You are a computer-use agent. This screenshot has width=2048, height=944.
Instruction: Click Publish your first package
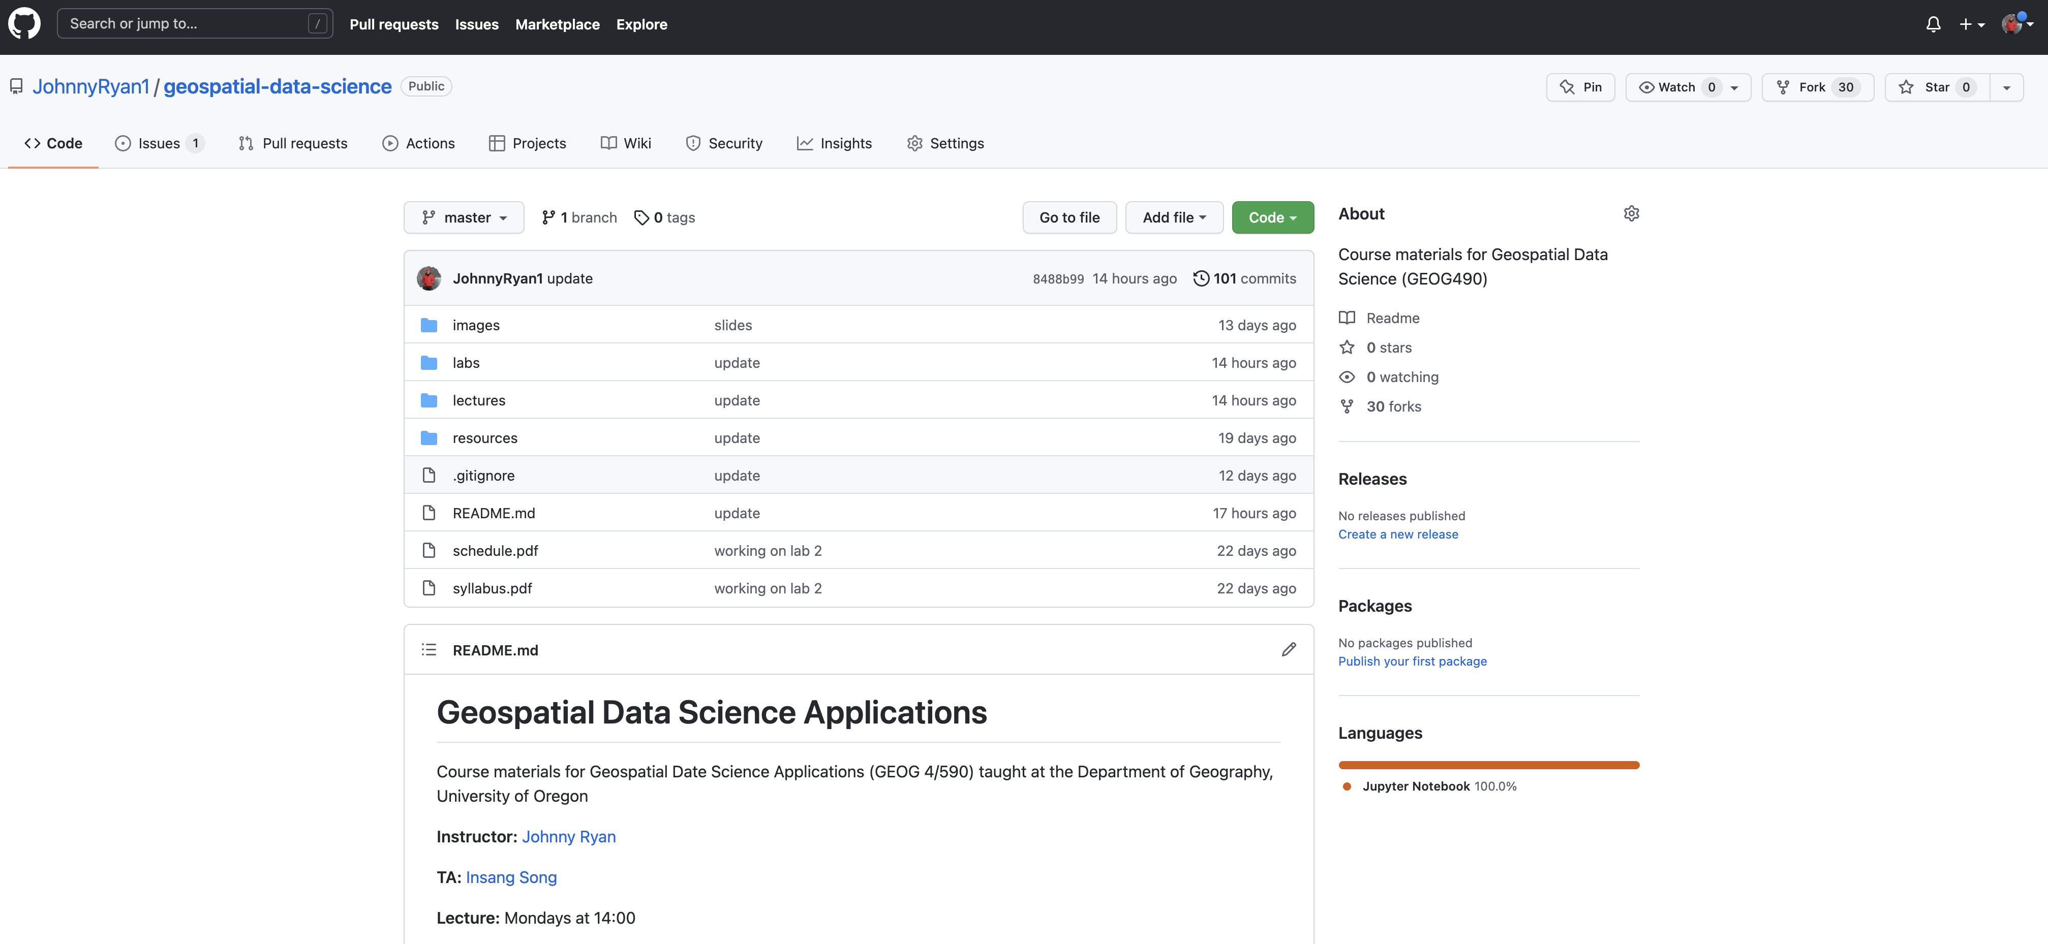click(1413, 661)
